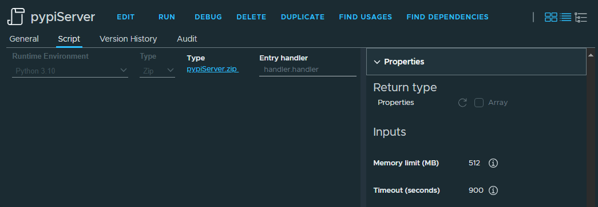Click the RUN action
This screenshot has height=207, width=598.
(x=167, y=17)
